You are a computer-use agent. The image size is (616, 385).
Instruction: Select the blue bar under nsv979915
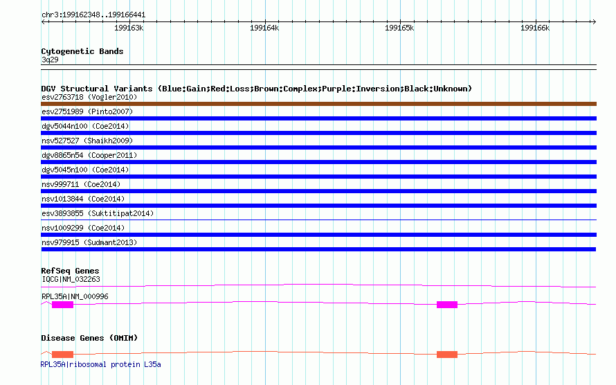[318, 249]
